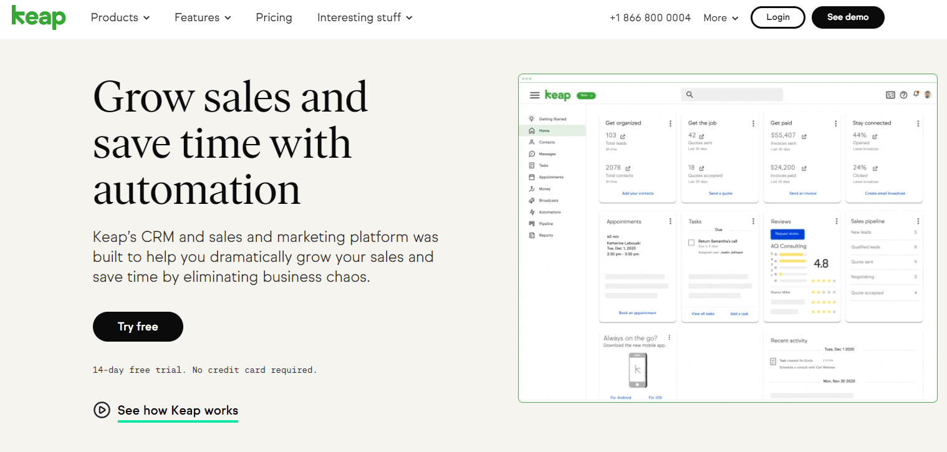Open the external link icon next to 2078
This screenshot has height=452, width=947.
(628, 168)
